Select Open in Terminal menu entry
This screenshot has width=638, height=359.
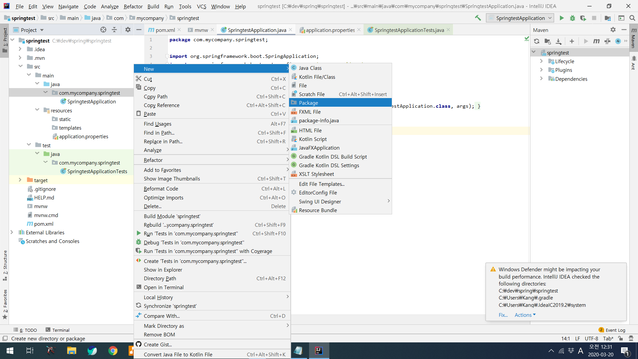click(x=212, y=287)
